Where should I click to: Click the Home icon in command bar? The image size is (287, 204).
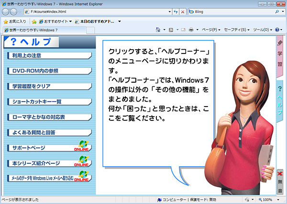point(158,30)
